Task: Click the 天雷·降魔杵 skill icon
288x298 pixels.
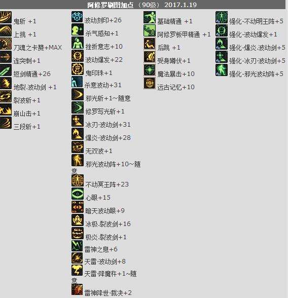Action: pyautogui.click(x=77, y=270)
